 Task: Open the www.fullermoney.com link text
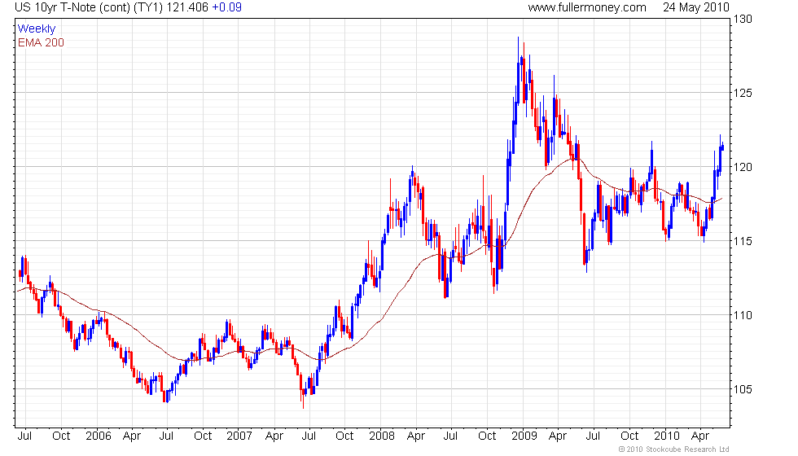[587, 7]
